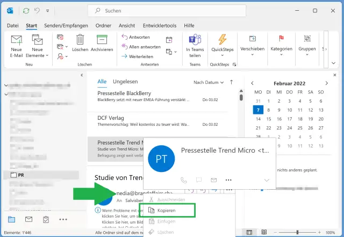Screen dimensions: 344x237
Task: Open the Tasks clipboard navigation icon
Action: tap(46, 219)
